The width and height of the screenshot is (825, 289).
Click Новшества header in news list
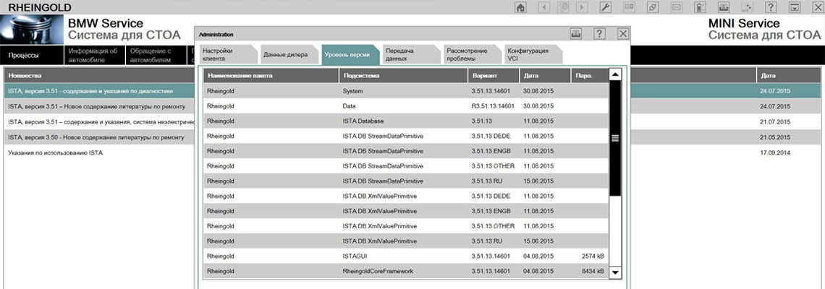coord(99,76)
